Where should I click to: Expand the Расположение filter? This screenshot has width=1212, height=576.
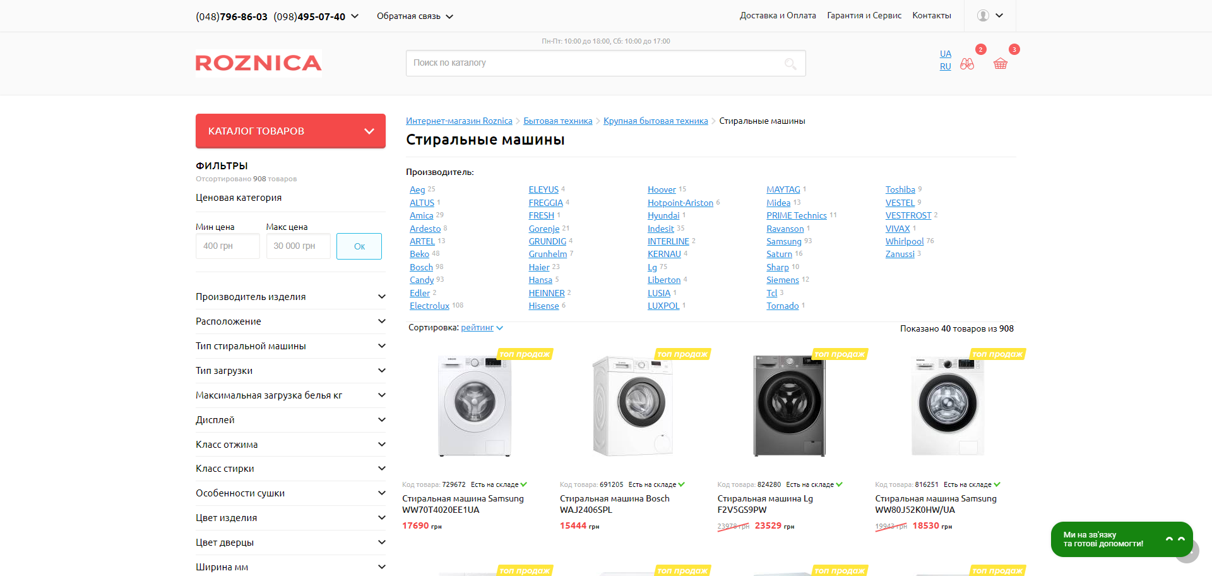coord(290,321)
